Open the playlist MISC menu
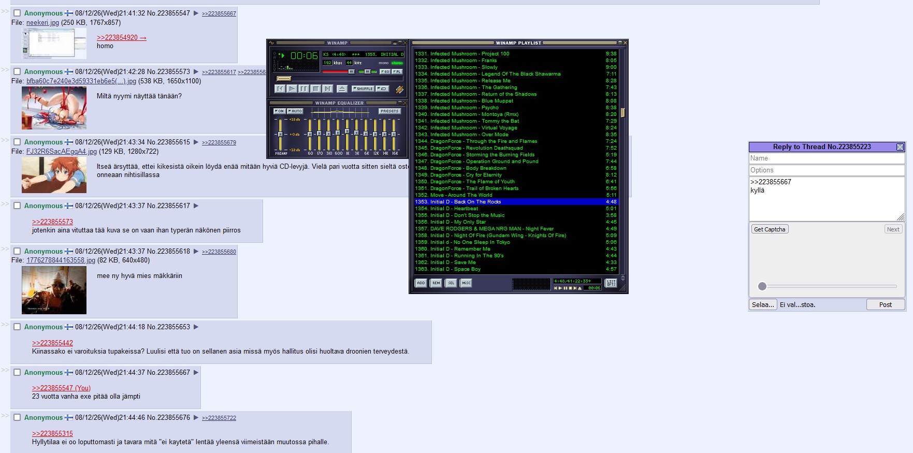913x453 pixels. coord(466,283)
